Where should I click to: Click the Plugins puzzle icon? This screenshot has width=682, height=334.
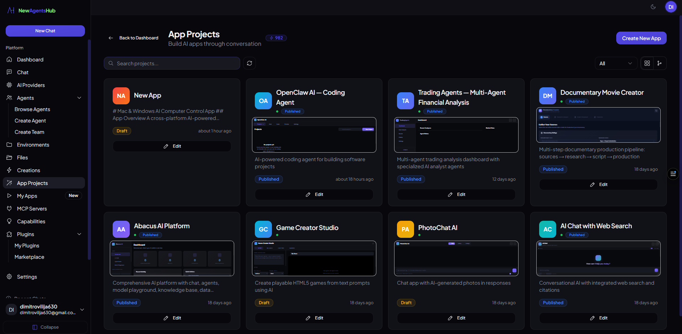(9, 234)
